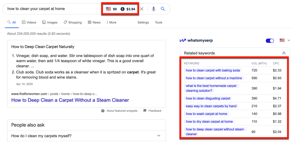Select keyword "how to clean disgusting carpet"
Screen dimensions: 292x142
(208, 98)
